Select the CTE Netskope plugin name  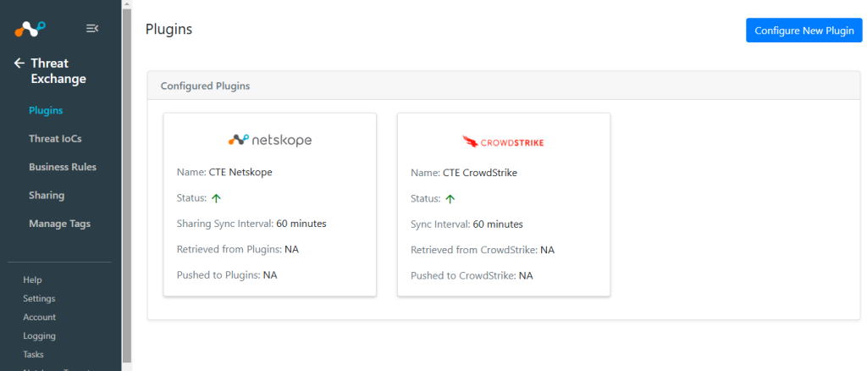point(240,172)
